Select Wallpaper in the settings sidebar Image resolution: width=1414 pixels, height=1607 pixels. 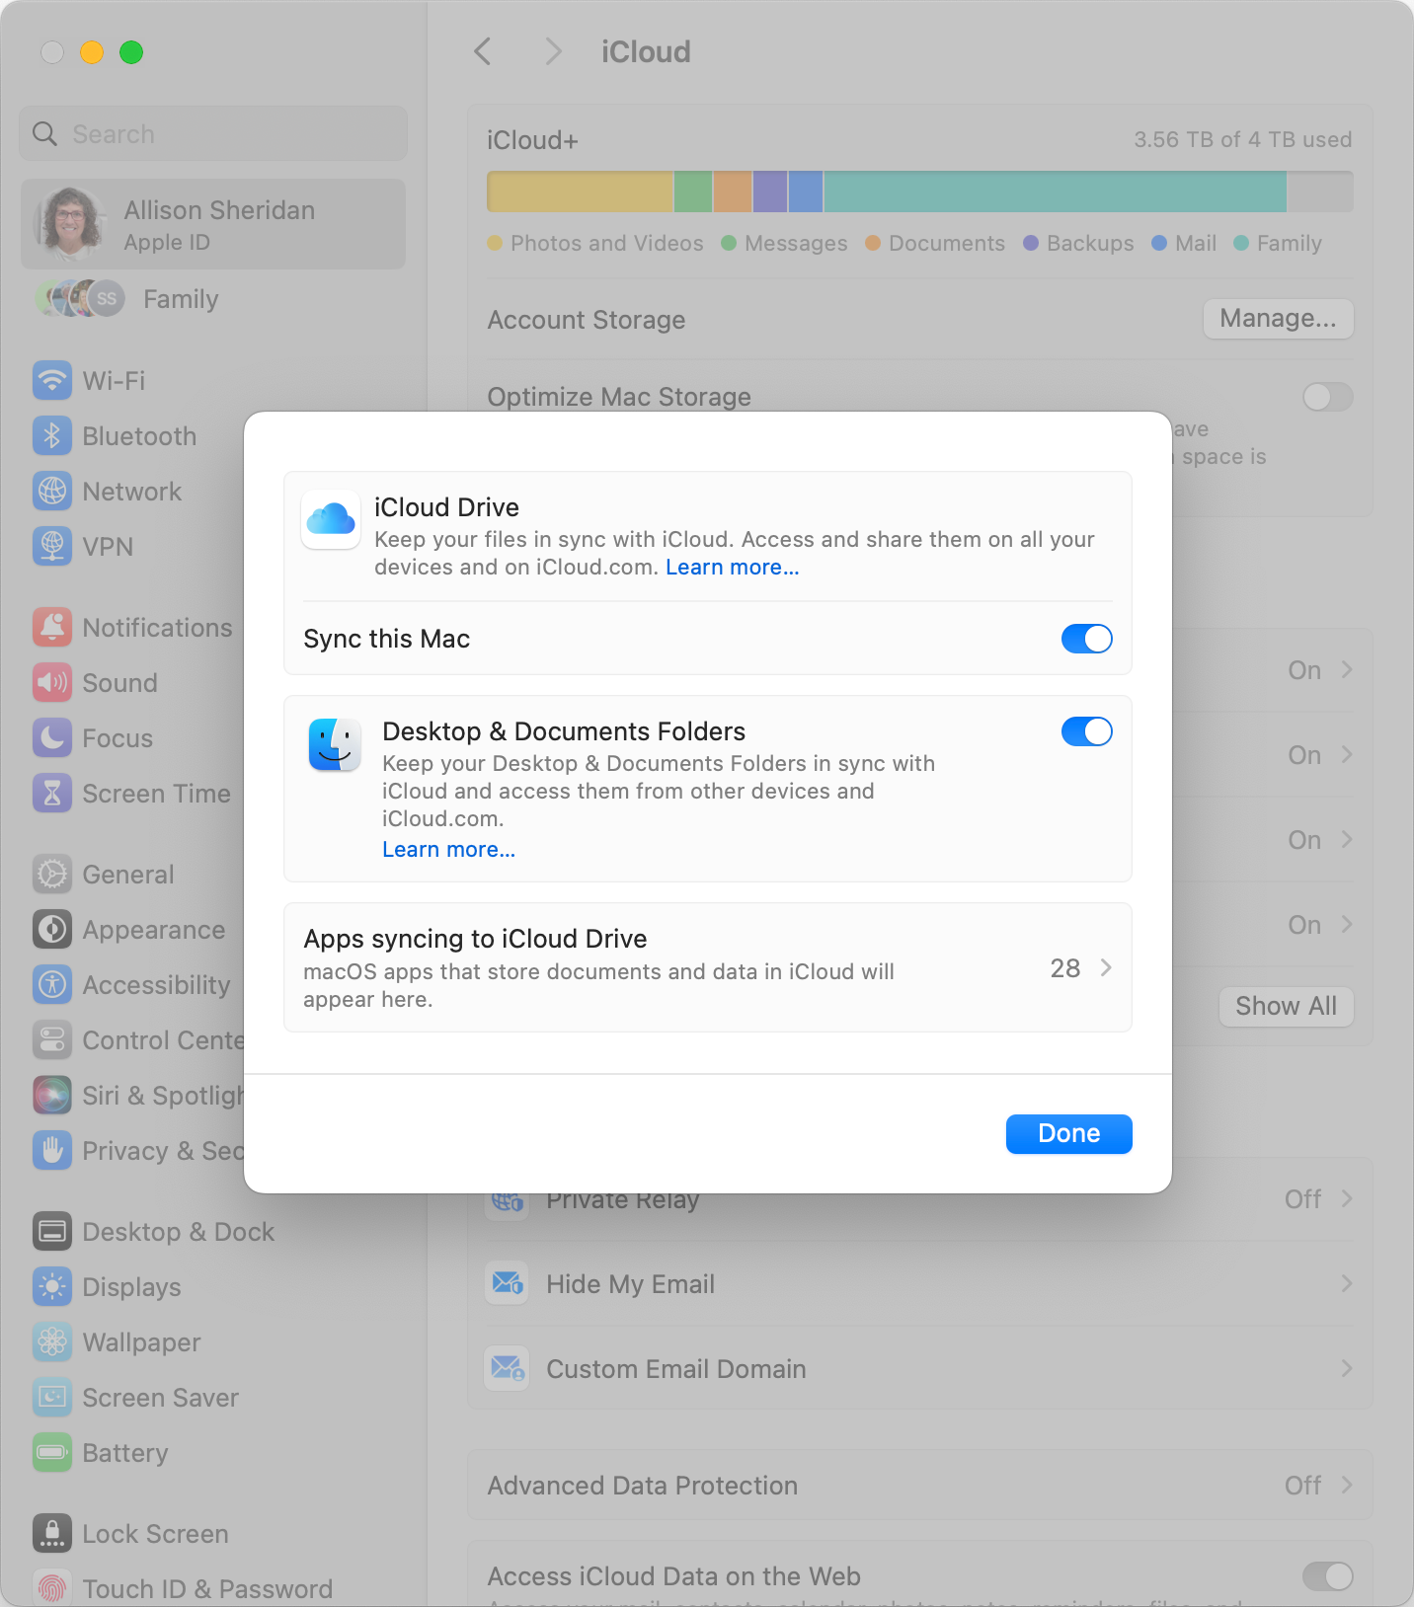[141, 1341]
